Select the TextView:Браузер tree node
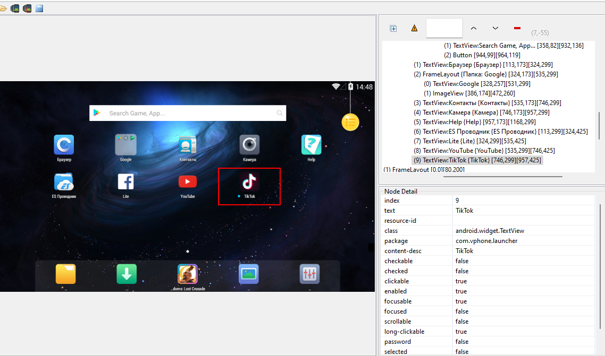 click(x=483, y=65)
